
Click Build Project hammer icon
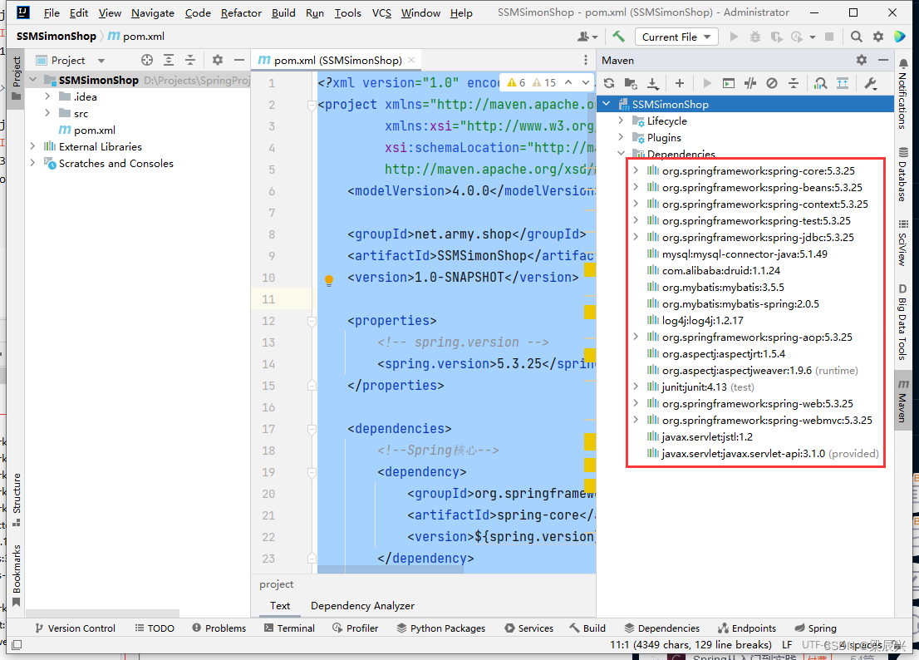[618, 37]
